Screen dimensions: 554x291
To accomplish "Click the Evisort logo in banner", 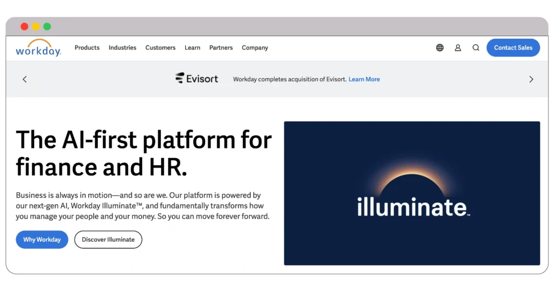I will pyautogui.click(x=197, y=78).
